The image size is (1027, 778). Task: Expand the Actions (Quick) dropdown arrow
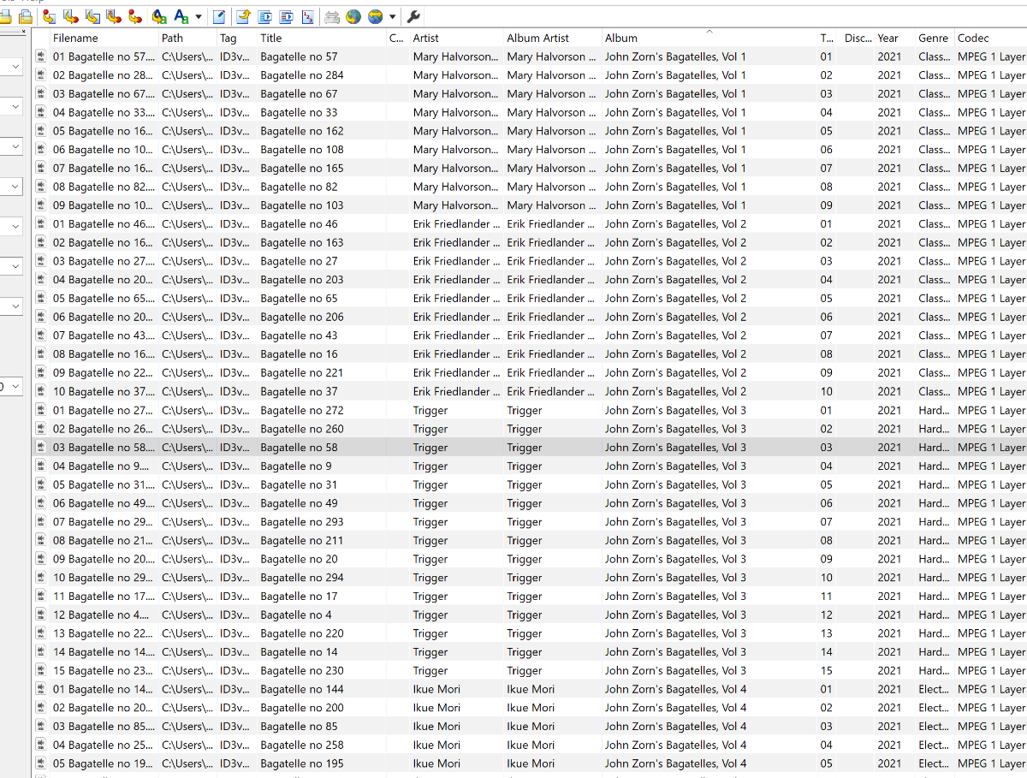(x=199, y=16)
